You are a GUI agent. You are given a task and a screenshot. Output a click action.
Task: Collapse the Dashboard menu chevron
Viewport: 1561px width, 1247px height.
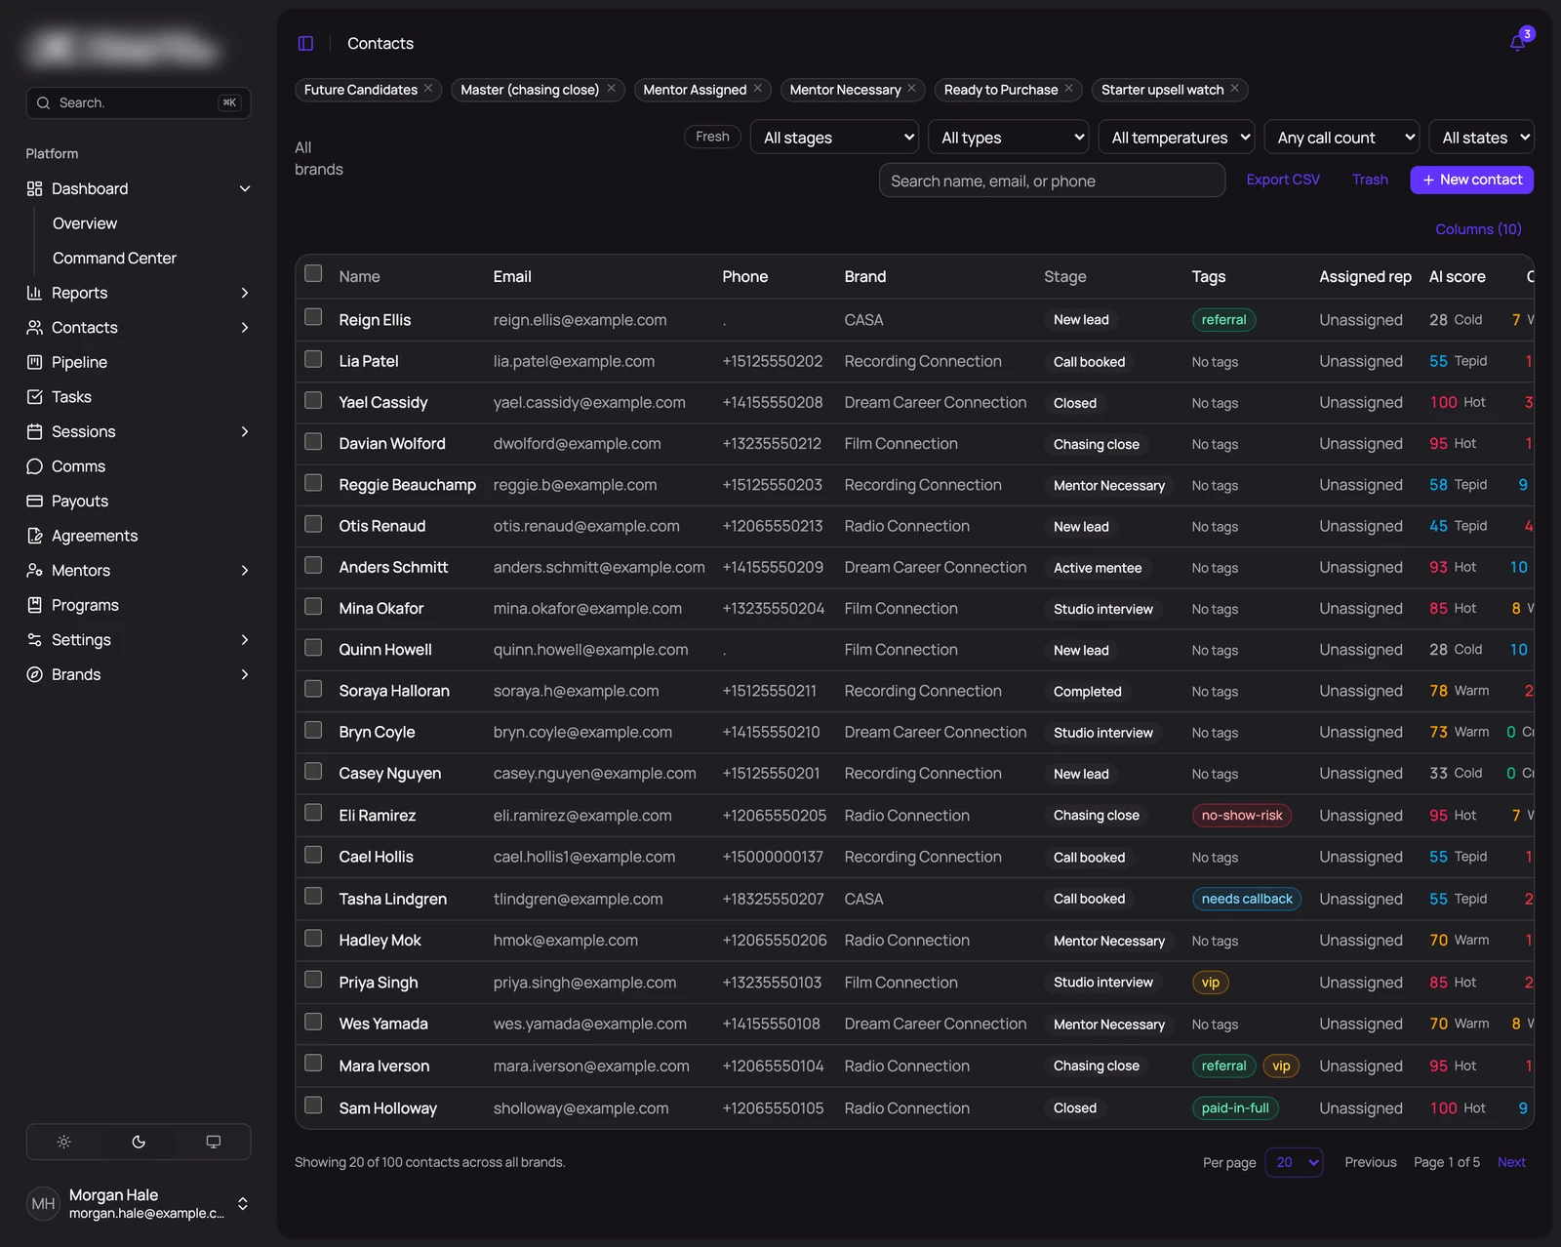pyautogui.click(x=245, y=188)
